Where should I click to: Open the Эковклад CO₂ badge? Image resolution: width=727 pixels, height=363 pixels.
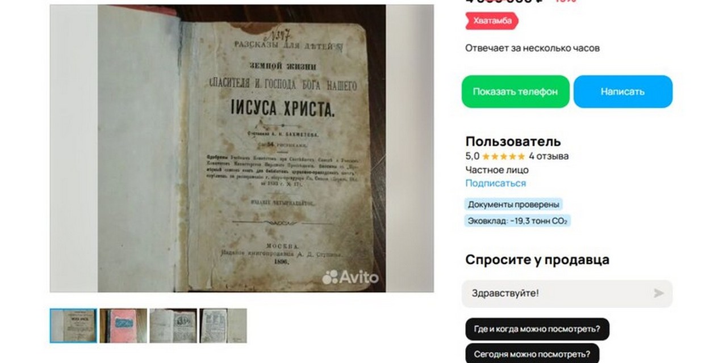coord(517,221)
